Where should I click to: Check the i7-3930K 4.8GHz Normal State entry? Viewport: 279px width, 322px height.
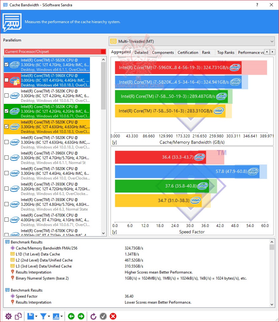(7, 204)
